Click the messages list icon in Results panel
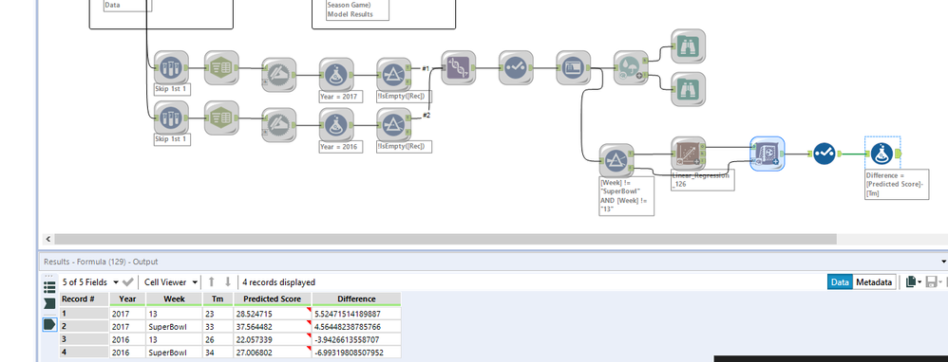The height and width of the screenshot is (362, 948). (49, 286)
